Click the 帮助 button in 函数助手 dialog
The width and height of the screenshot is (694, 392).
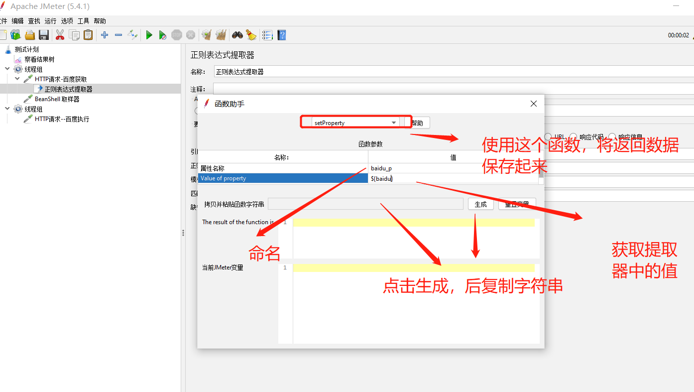click(x=417, y=123)
